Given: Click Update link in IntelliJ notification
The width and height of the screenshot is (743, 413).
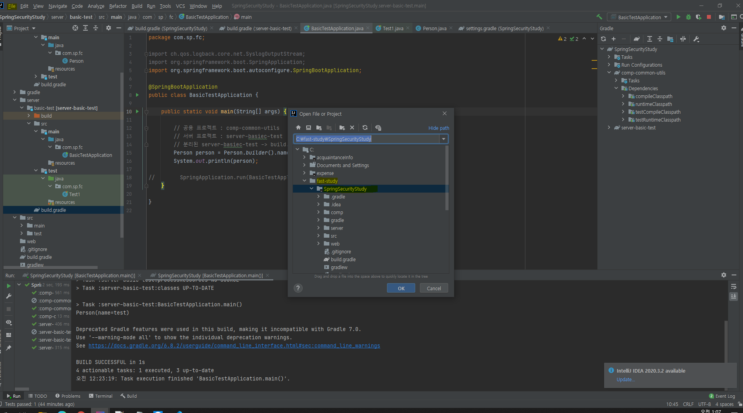Looking at the screenshot, I should (x=625, y=379).
